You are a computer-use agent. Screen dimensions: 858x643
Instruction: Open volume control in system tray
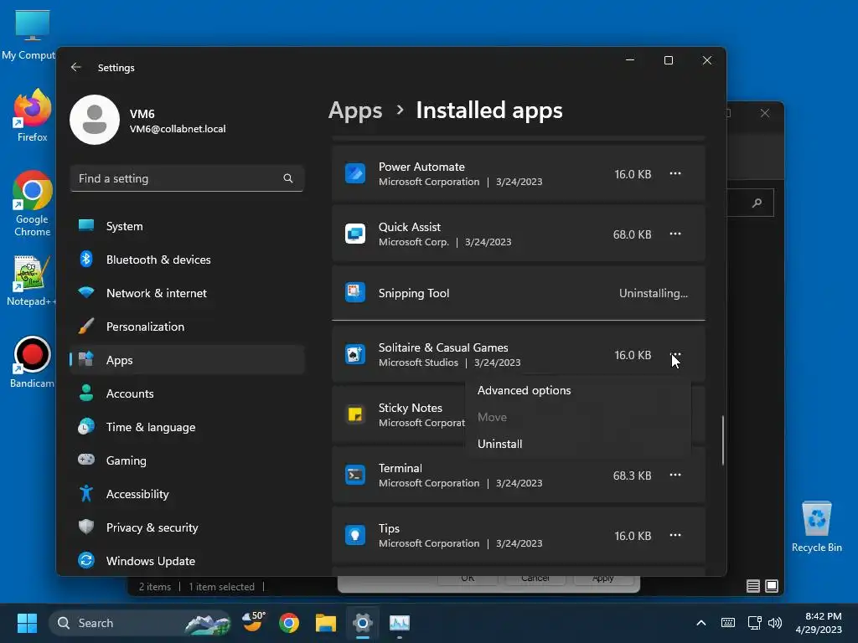(775, 623)
